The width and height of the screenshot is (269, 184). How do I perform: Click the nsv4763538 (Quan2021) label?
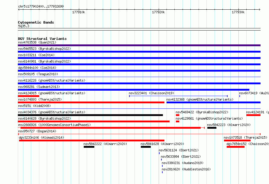click(37, 42)
